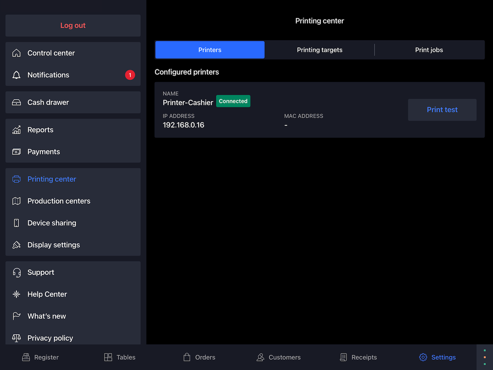Open Notifications via the bell icon
Image resolution: width=493 pixels, height=370 pixels.
point(17,75)
